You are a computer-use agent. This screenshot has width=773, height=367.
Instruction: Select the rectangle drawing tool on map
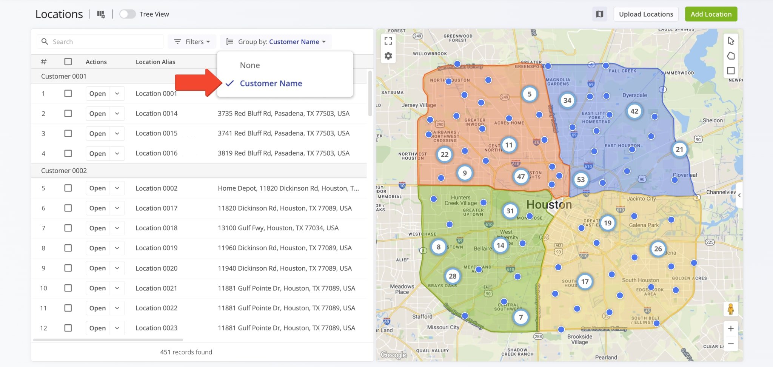coord(731,71)
